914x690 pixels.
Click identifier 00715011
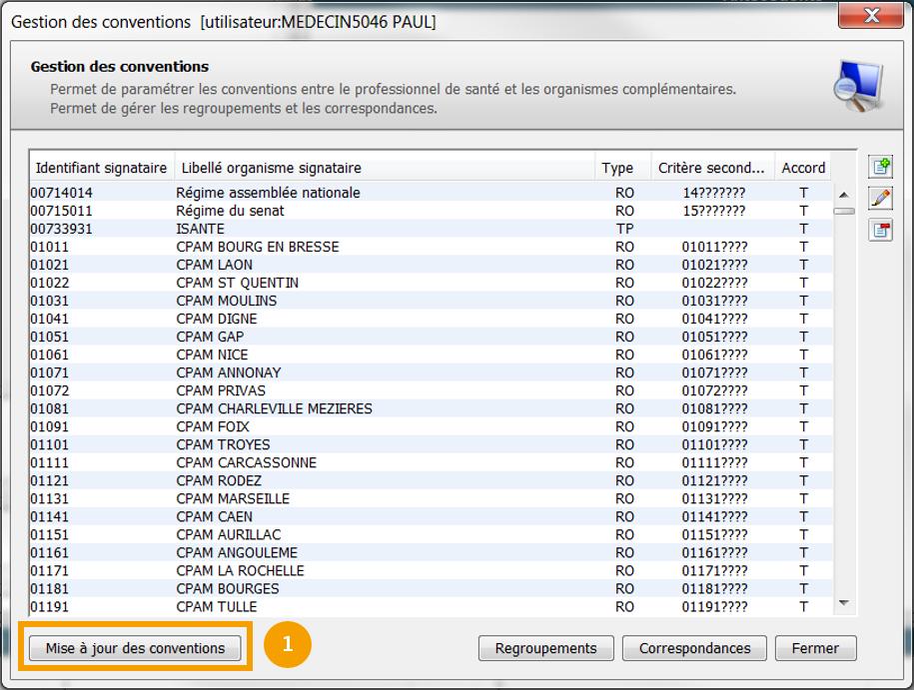point(61,211)
